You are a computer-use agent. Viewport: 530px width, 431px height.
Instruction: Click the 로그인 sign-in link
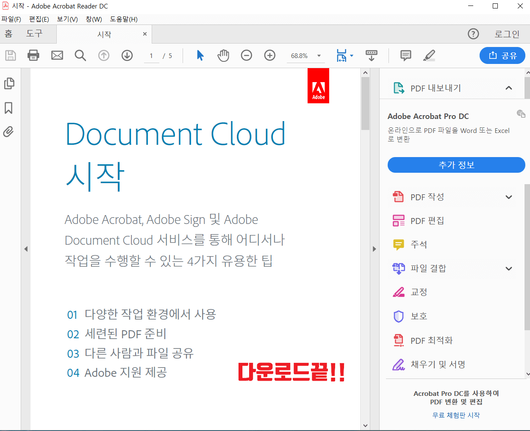pyautogui.click(x=507, y=34)
